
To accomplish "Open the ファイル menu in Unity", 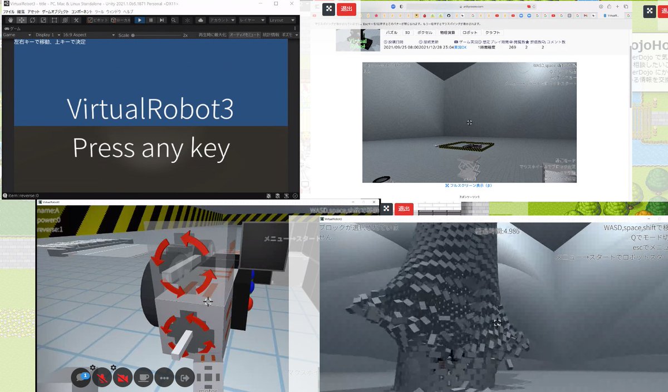I will pos(9,11).
